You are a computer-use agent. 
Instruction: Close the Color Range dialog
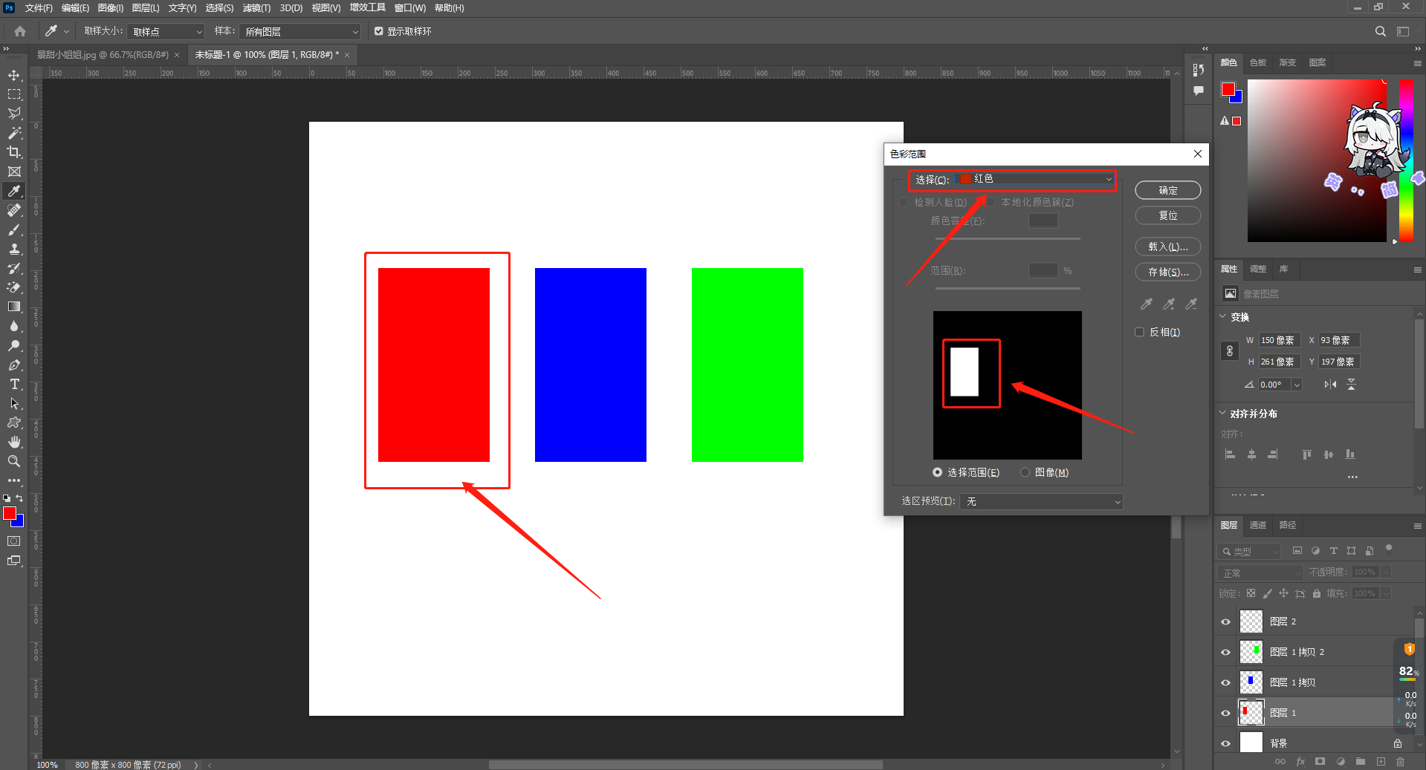click(x=1198, y=154)
